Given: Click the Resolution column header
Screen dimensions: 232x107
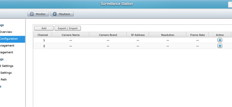Looking at the screenshot, I should tap(168, 35).
